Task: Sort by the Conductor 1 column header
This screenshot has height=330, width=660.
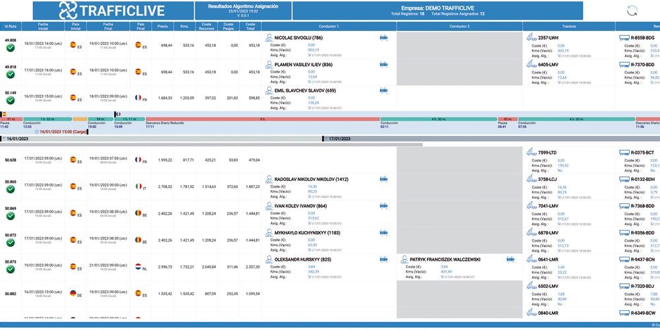Action: (329, 26)
